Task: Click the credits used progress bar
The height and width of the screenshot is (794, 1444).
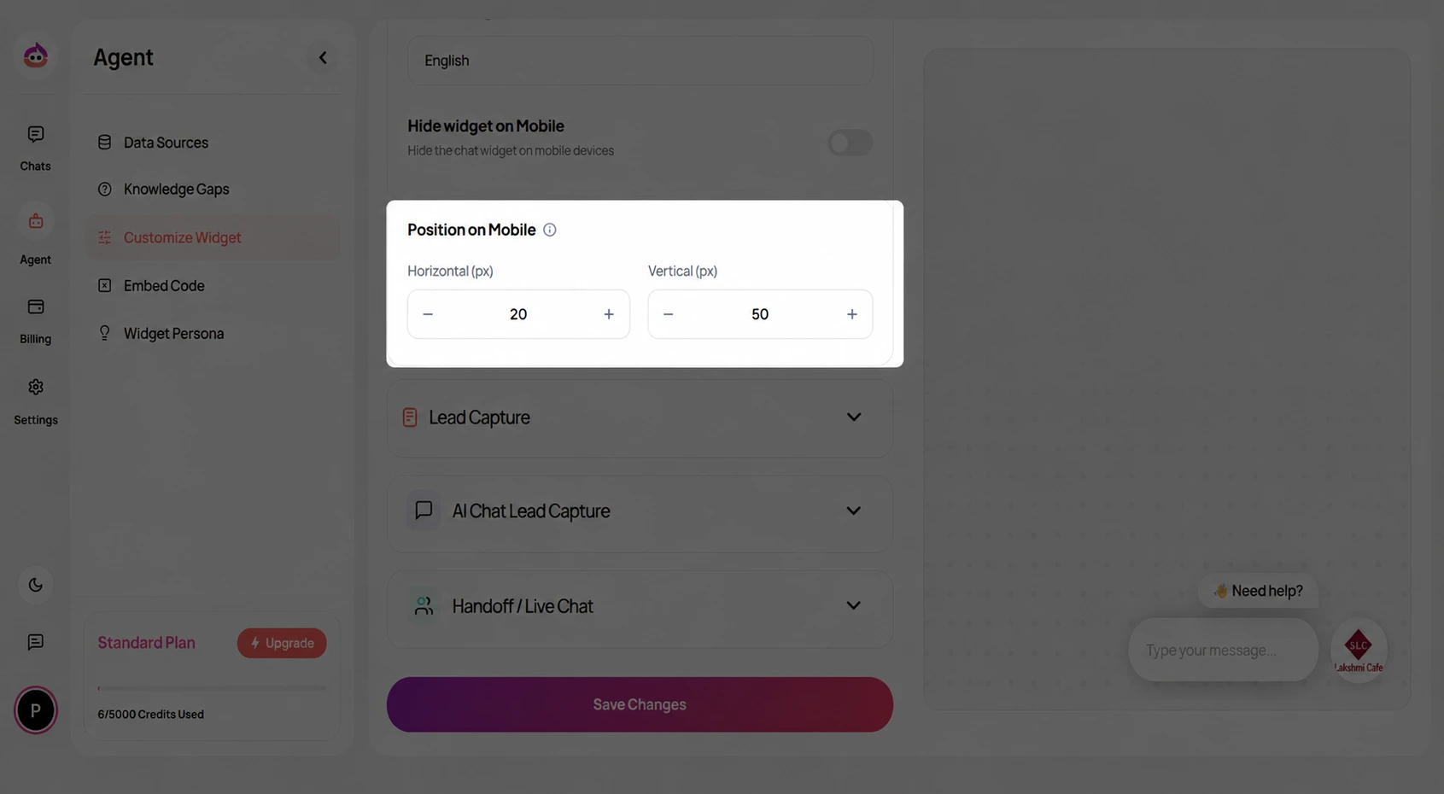Action: 212,688
